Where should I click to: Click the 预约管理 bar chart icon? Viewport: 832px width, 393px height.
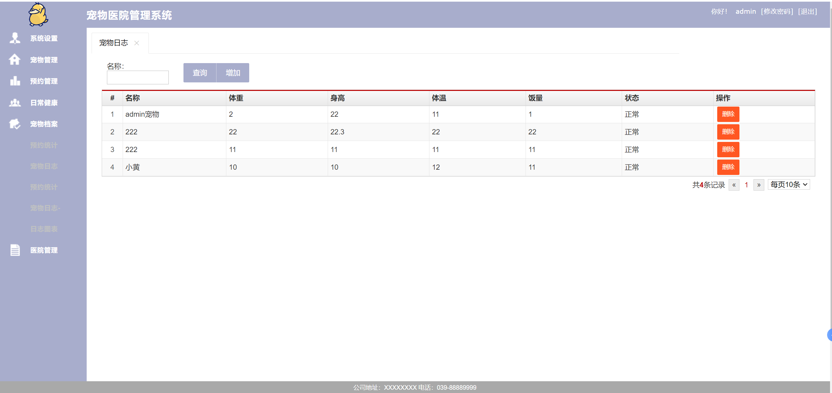point(15,81)
